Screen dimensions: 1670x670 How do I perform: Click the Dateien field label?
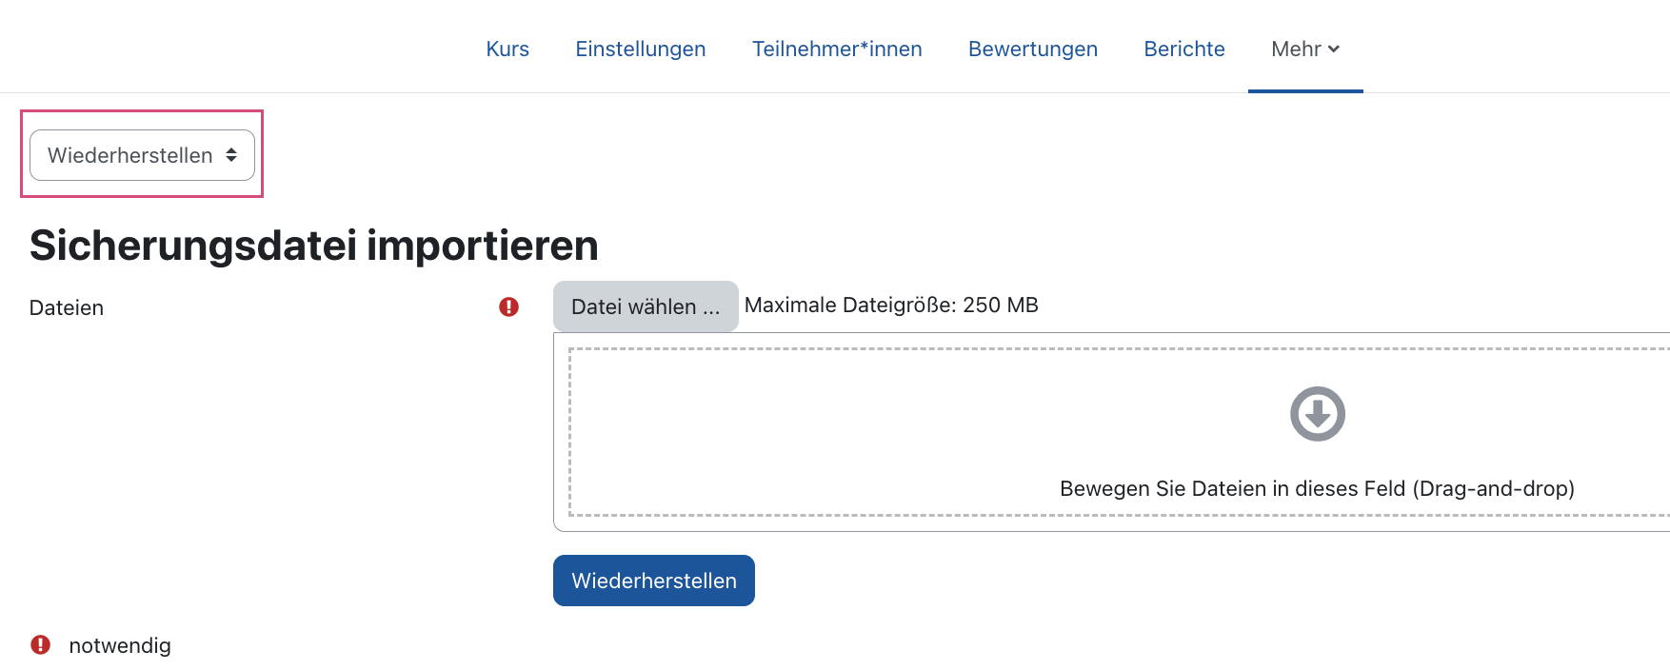pos(66,307)
